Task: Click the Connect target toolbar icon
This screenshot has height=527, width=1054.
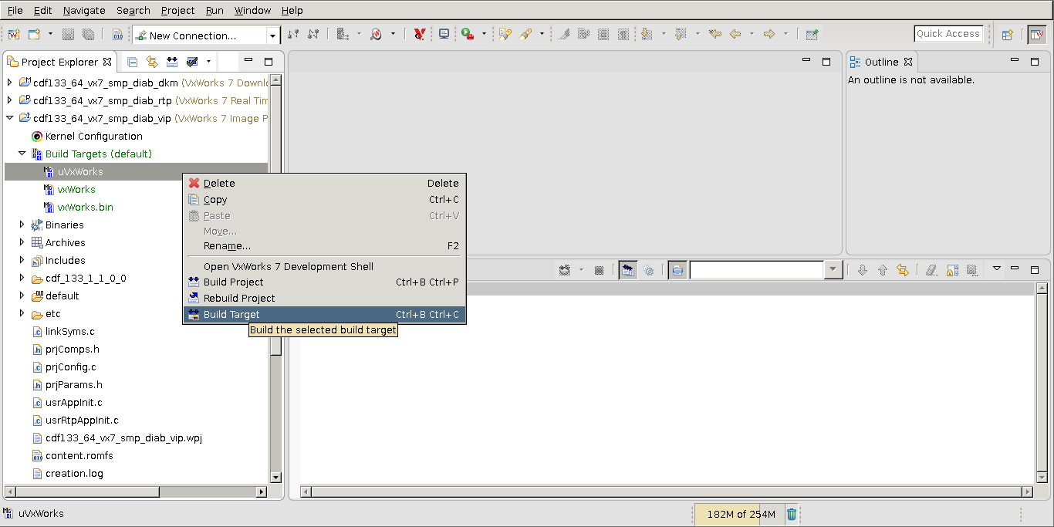Action: point(293,35)
